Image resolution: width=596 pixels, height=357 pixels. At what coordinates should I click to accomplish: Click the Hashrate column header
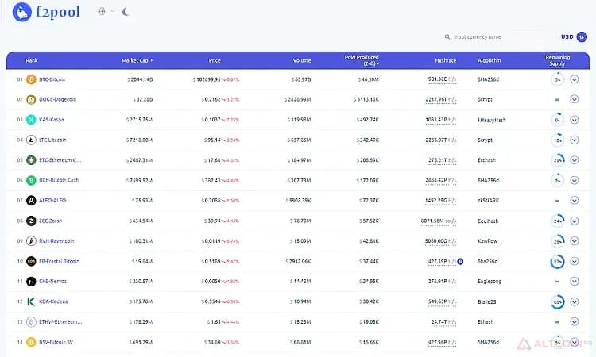446,60
